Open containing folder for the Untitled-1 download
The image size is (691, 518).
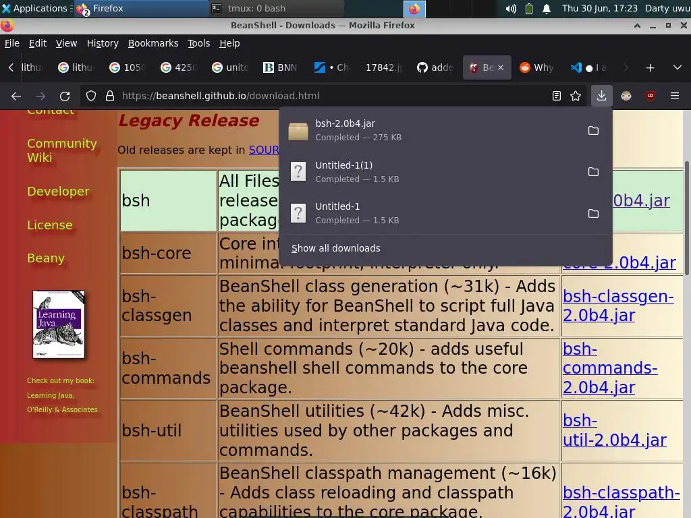point(593,214)
